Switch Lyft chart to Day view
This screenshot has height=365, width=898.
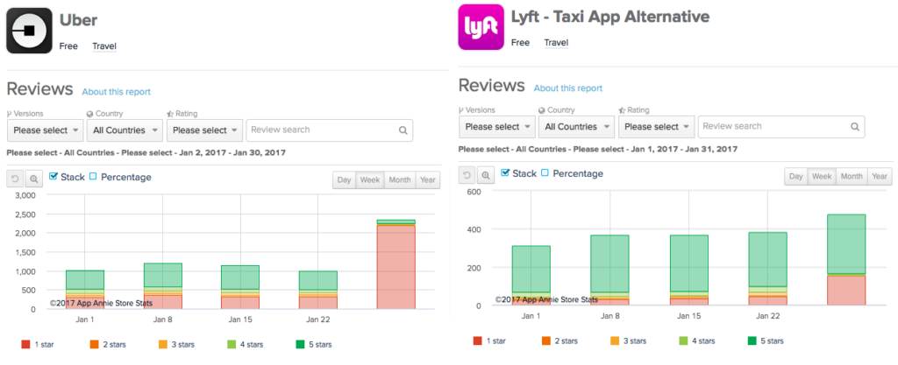click(x=796, y=177)
